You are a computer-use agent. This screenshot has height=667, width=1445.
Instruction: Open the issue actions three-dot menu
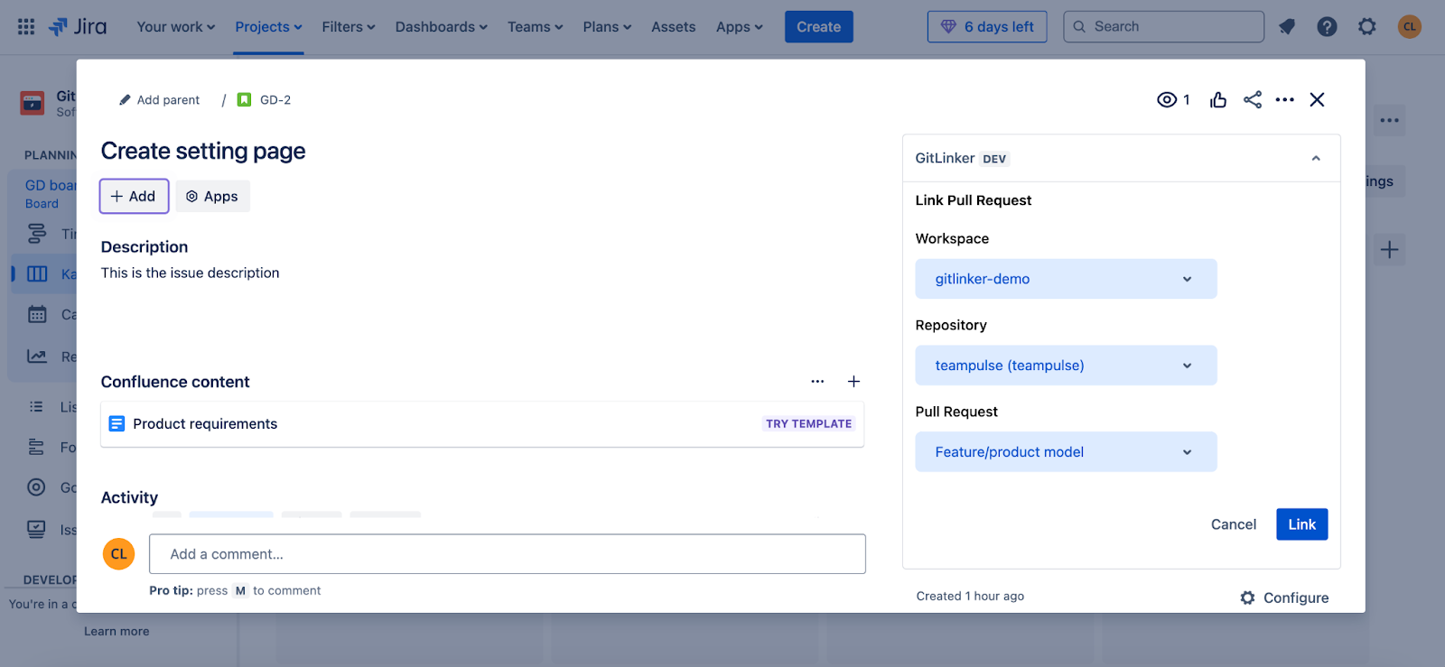[x=1284, y=100]
